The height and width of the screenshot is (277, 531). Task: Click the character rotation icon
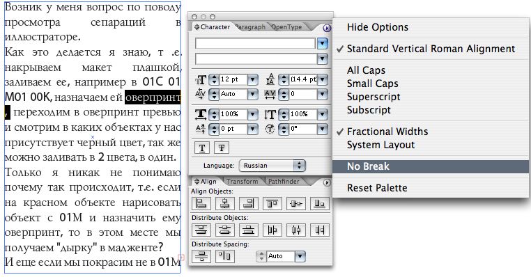coord(270,129)
